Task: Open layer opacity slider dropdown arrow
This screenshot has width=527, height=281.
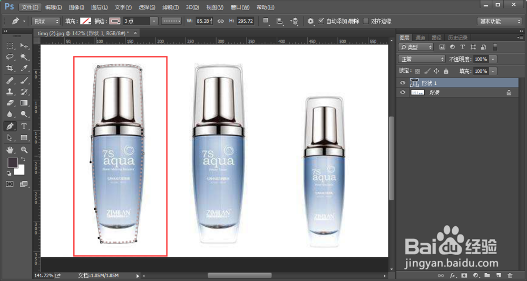Action: coord(493,59)
